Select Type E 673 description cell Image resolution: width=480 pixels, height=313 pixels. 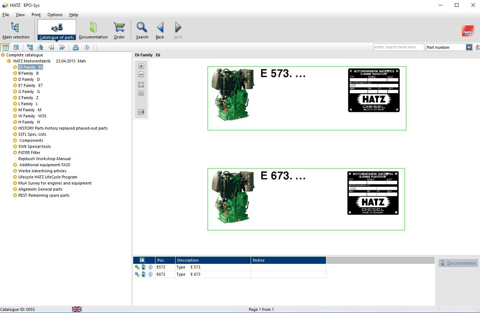213,274
